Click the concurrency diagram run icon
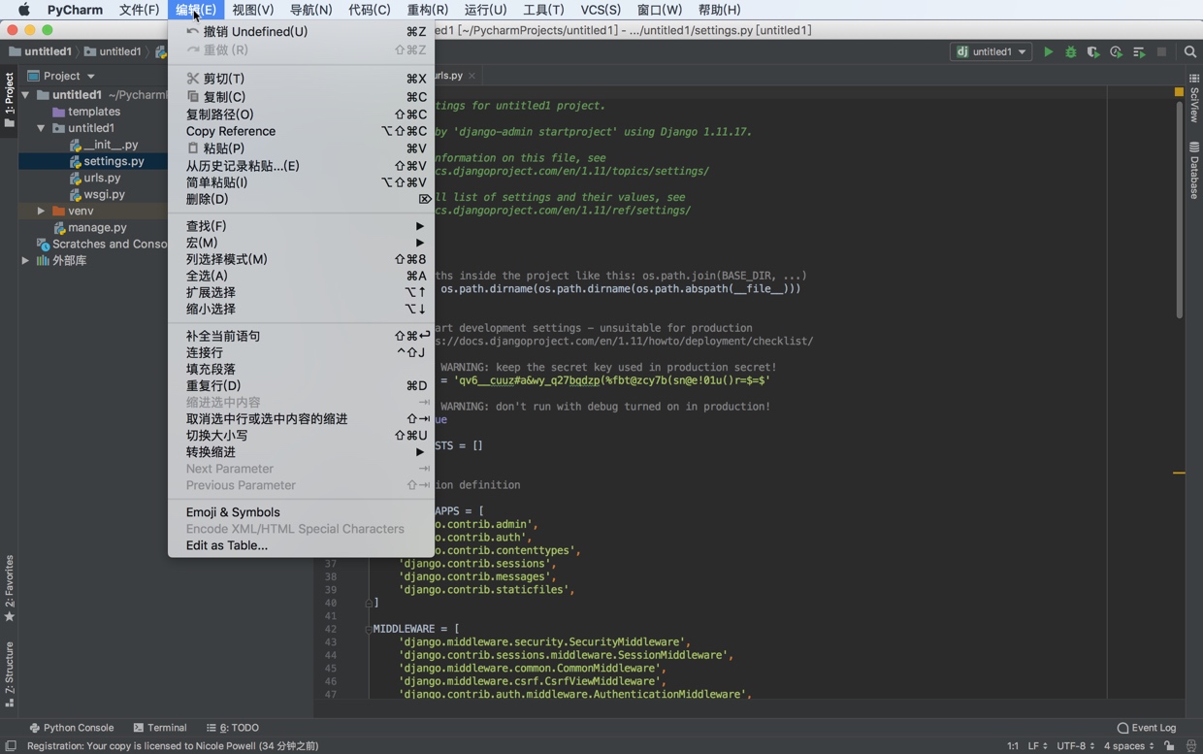1203x754 pixels. (1139, 51)
